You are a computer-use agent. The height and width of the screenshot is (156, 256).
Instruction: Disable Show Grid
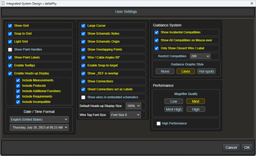coord(10,26)
